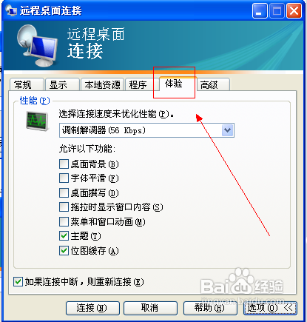
Task: Uncheck the 位图缓存 checkbox
Action: 64,251
